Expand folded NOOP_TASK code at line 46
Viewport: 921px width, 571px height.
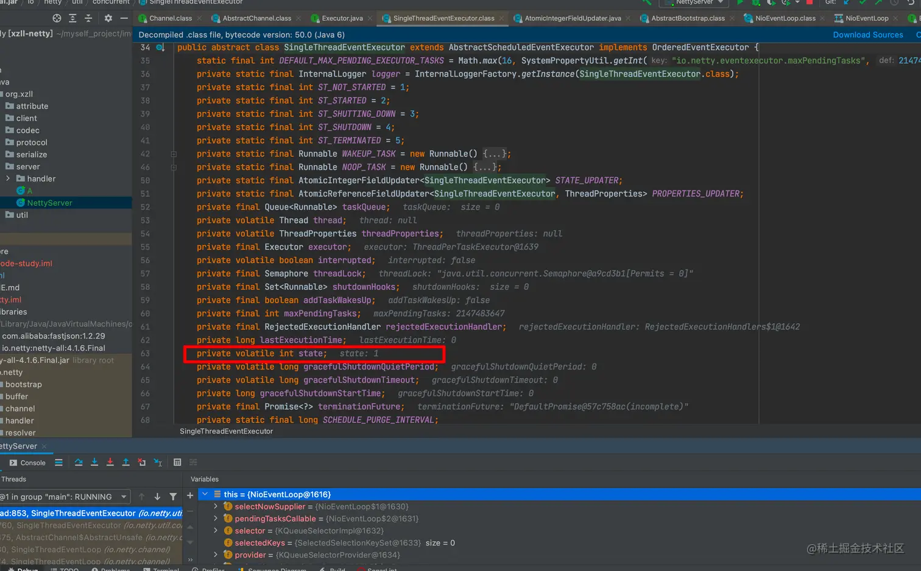[x=174, y=167]
